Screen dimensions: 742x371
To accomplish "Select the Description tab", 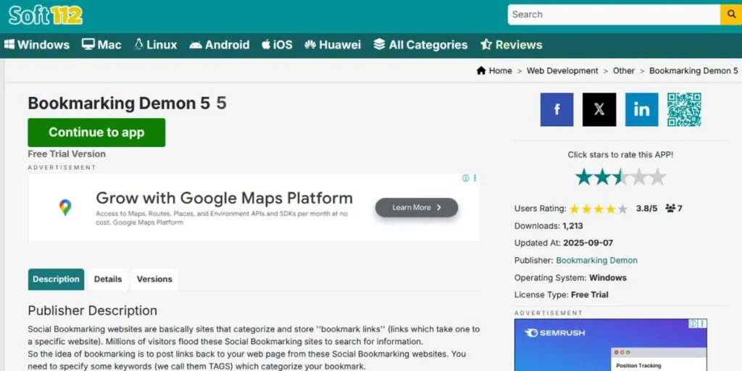I will tap(56, 279).
